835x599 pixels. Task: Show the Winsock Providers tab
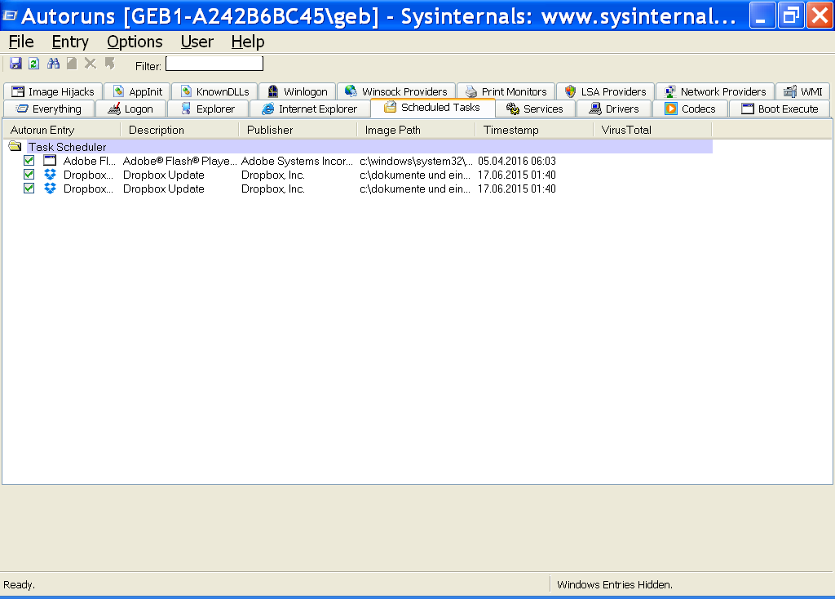click(x=396, y=91)
